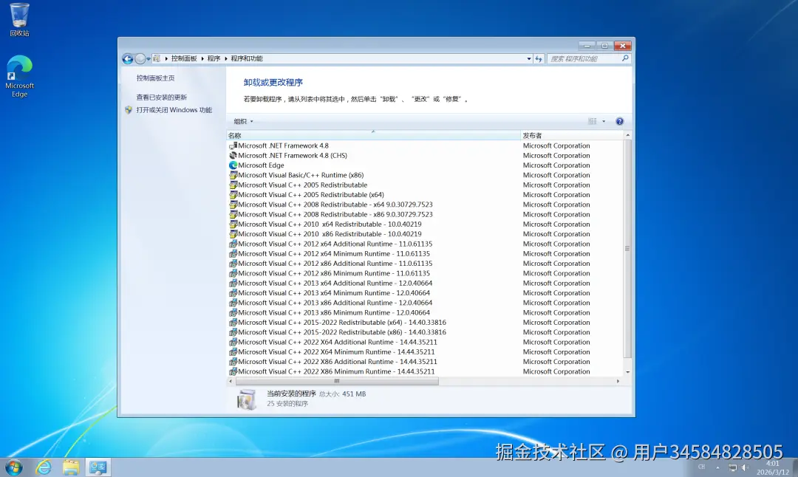Screen dimensions: 798x477
Task: Click the volume speaker tray icon
Action: (x=745, y=467)
